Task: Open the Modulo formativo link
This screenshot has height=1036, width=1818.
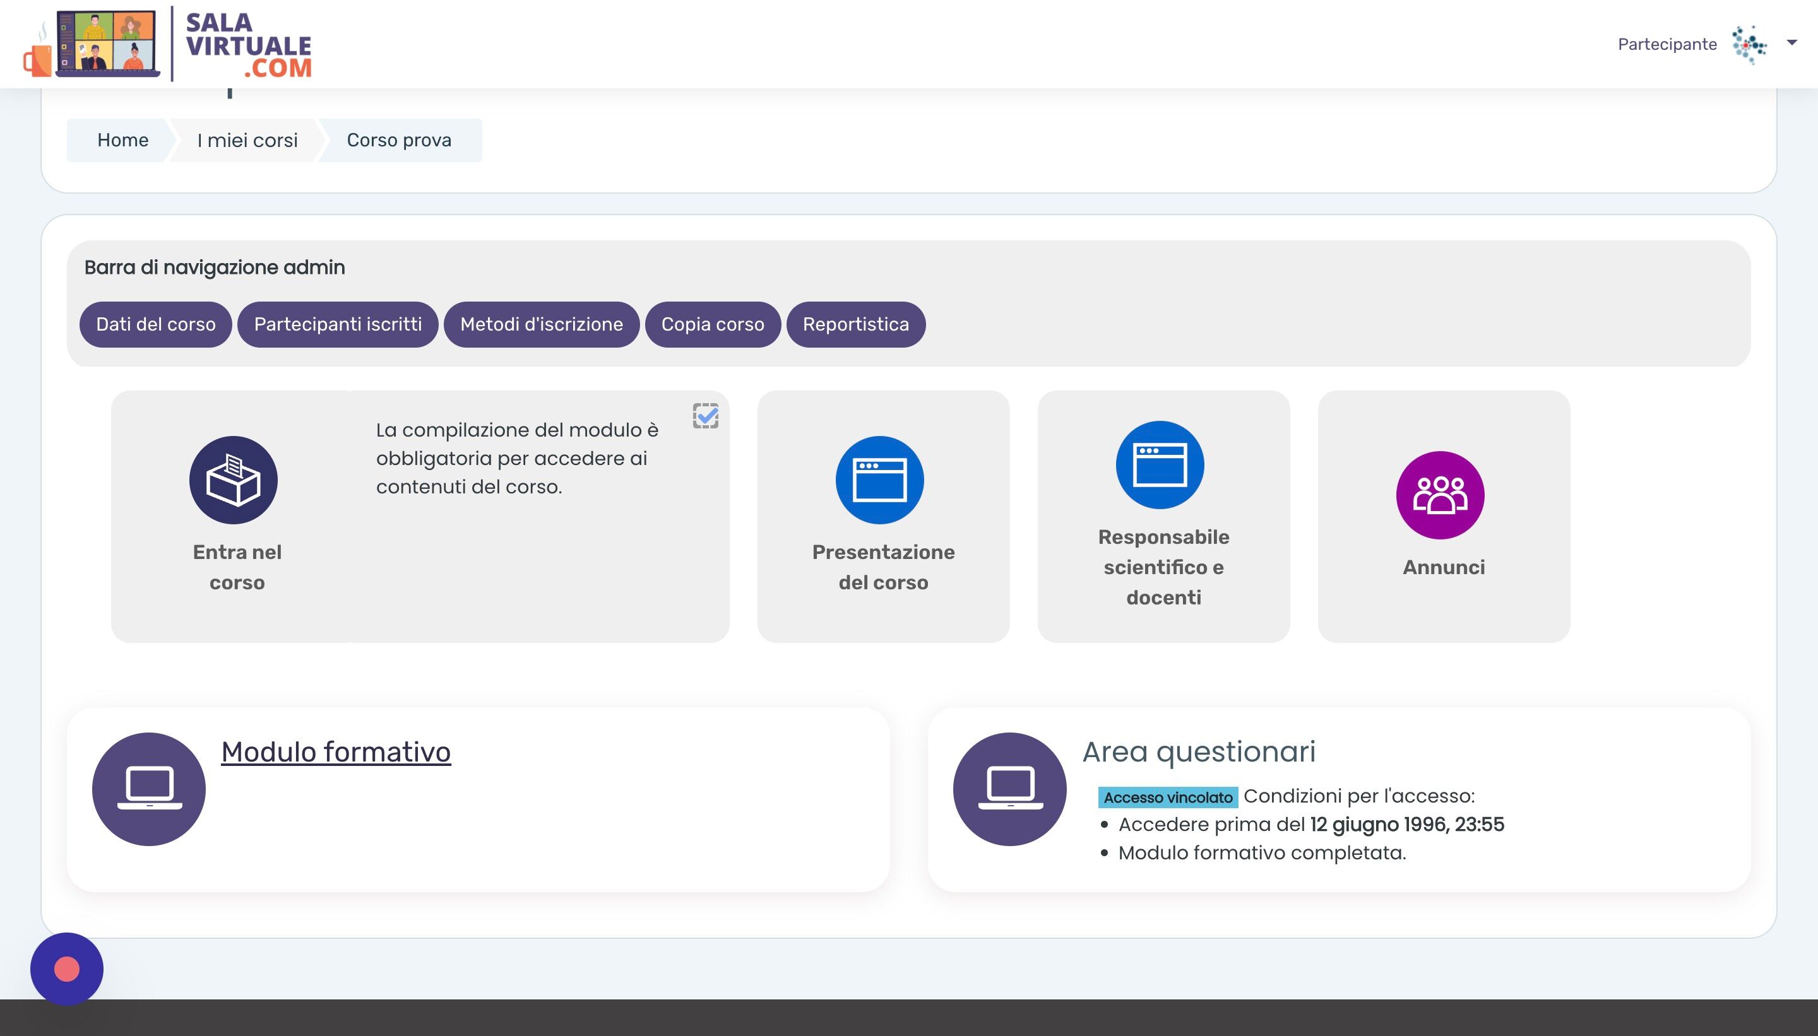Action: [336, 751]
